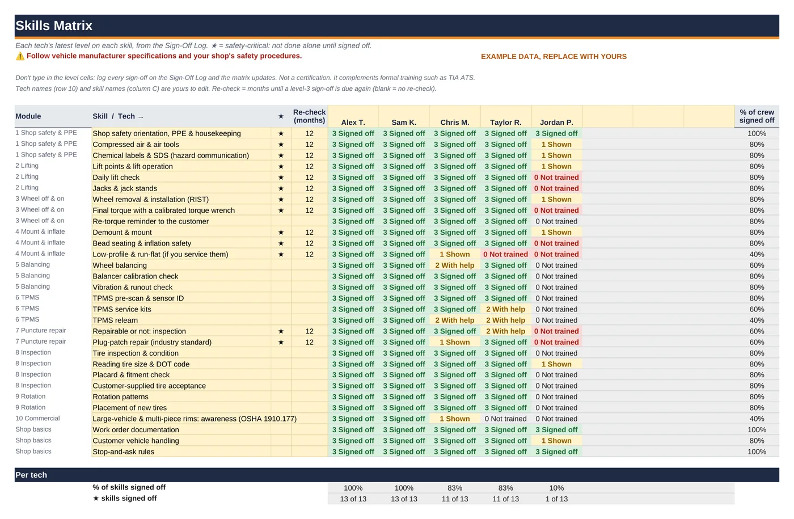The height and width of the screenshot is (519, 794).
Task: Select the "Stop-and-ask rules" skill cell
Action: 181,452
